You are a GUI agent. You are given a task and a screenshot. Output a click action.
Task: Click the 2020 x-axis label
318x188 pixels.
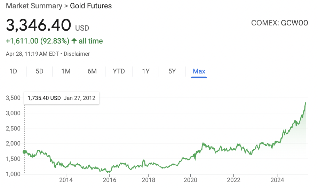(190, 180)
